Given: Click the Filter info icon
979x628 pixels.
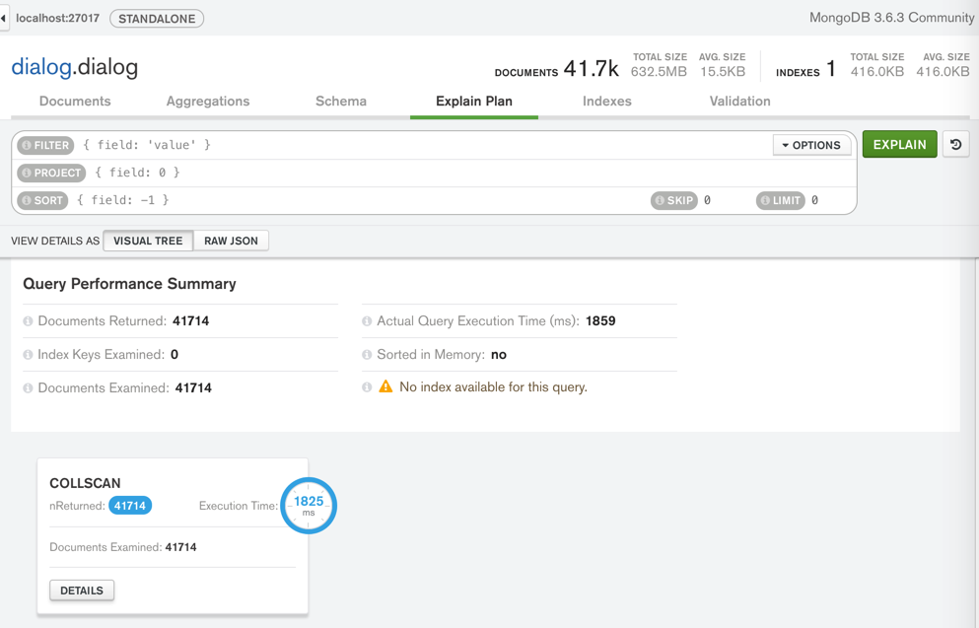Looking at the screenshot, I should click(x=27, y=145).
